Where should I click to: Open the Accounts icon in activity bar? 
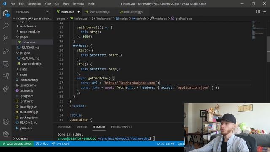(x=5, y=122)
